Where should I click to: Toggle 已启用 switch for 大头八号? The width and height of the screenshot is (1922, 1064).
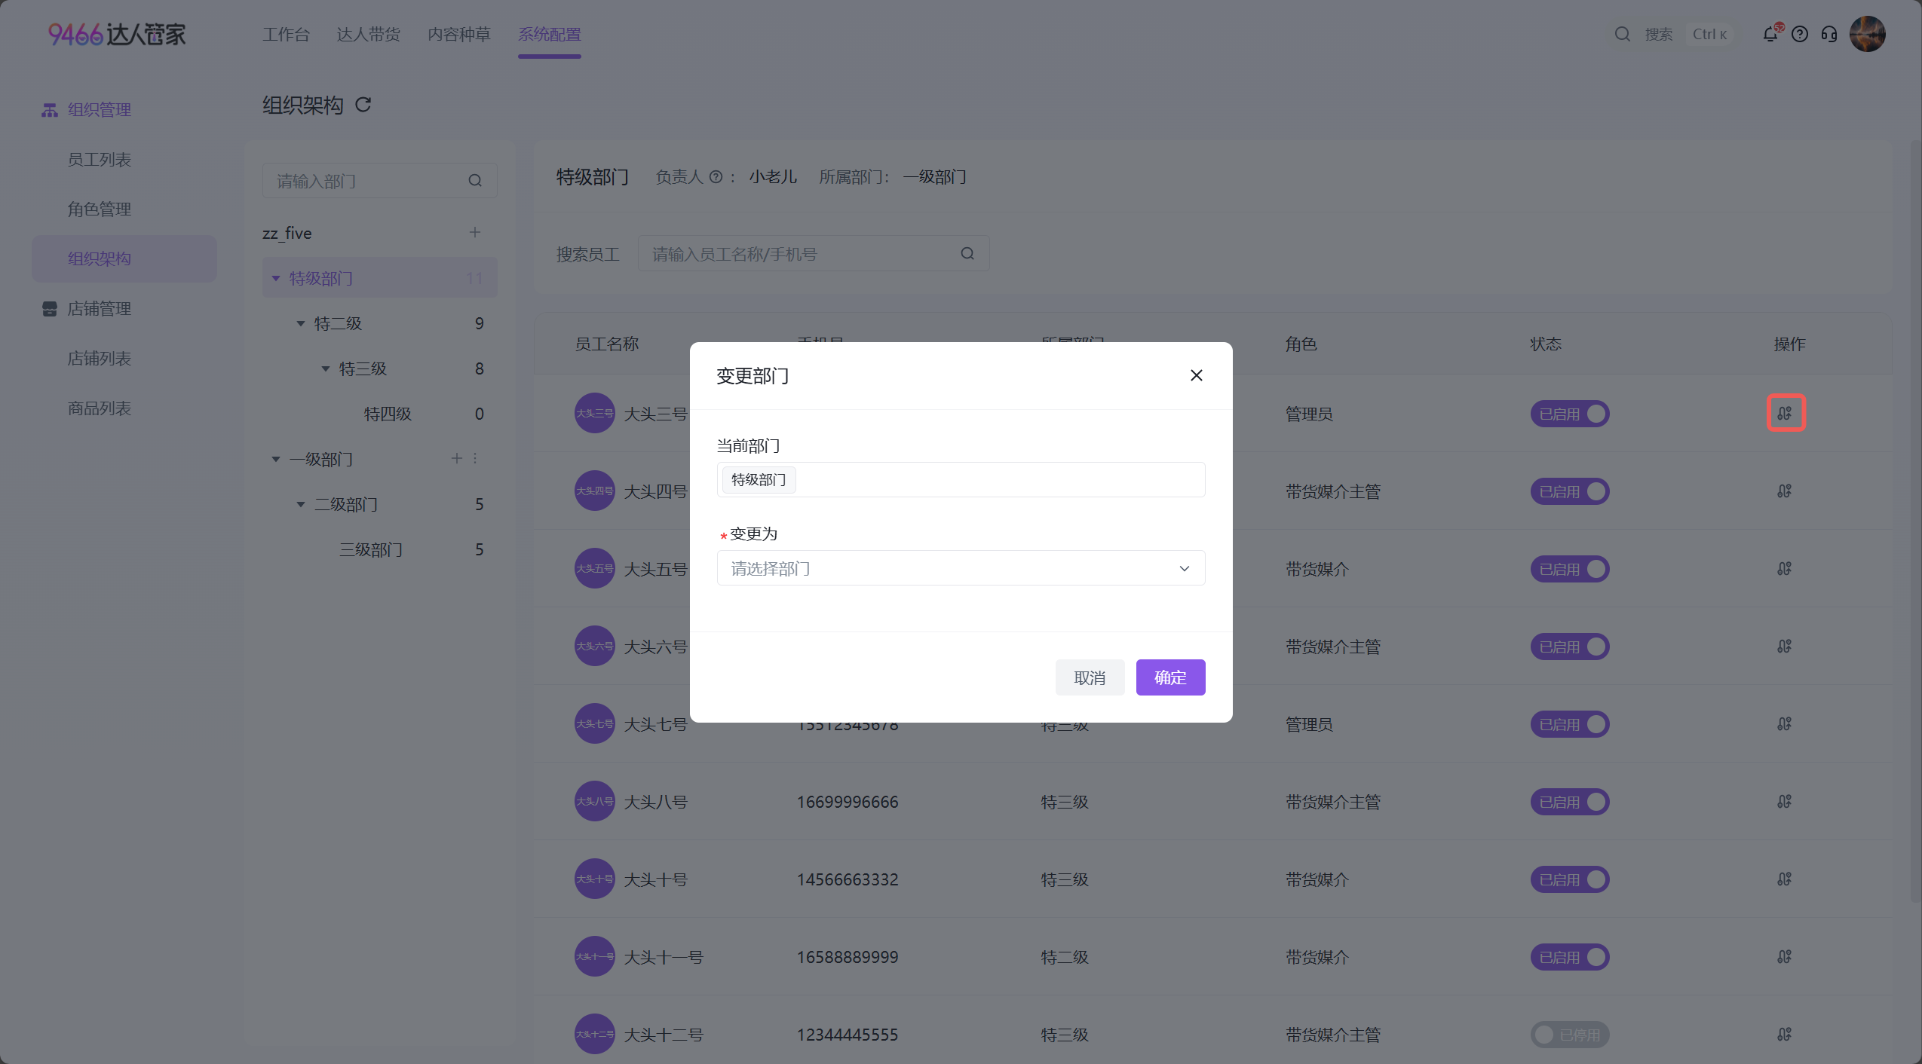(1570, 802)
